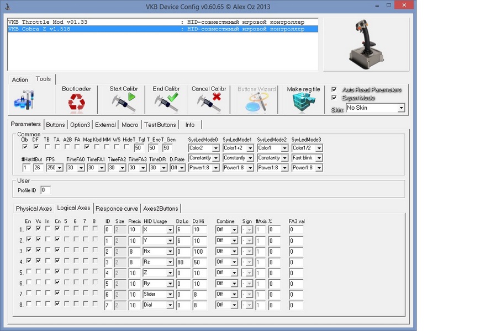Click the Parameters tab
Viewport: 496px width, 331px height.
point(25,124)
